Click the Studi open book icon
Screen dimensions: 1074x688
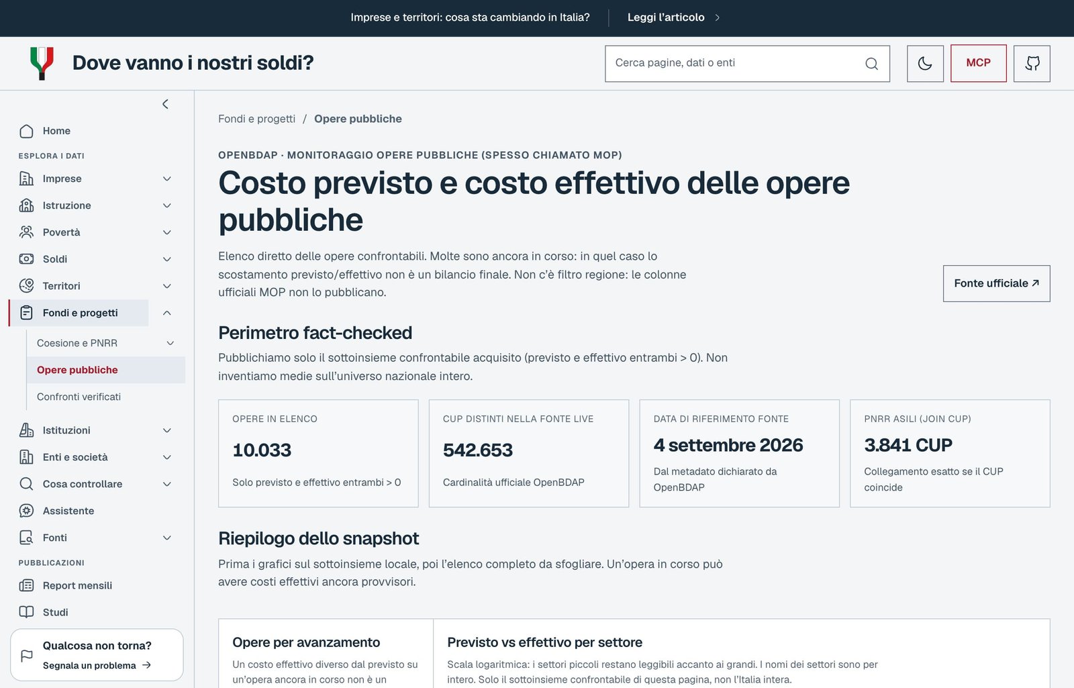point(26,612)
